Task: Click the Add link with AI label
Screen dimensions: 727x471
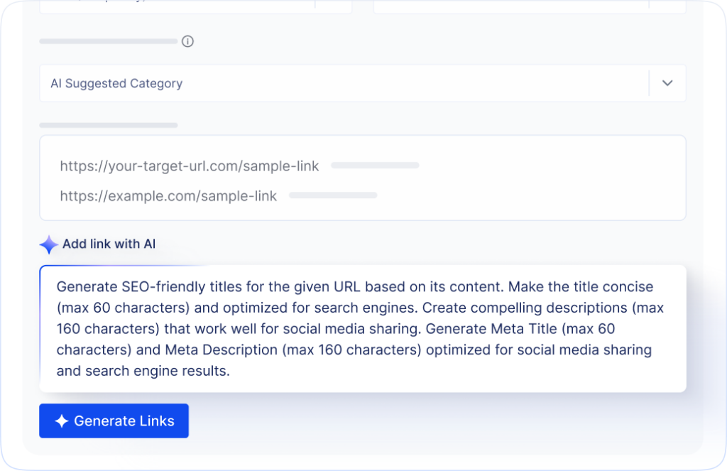Action: (111, 244)
